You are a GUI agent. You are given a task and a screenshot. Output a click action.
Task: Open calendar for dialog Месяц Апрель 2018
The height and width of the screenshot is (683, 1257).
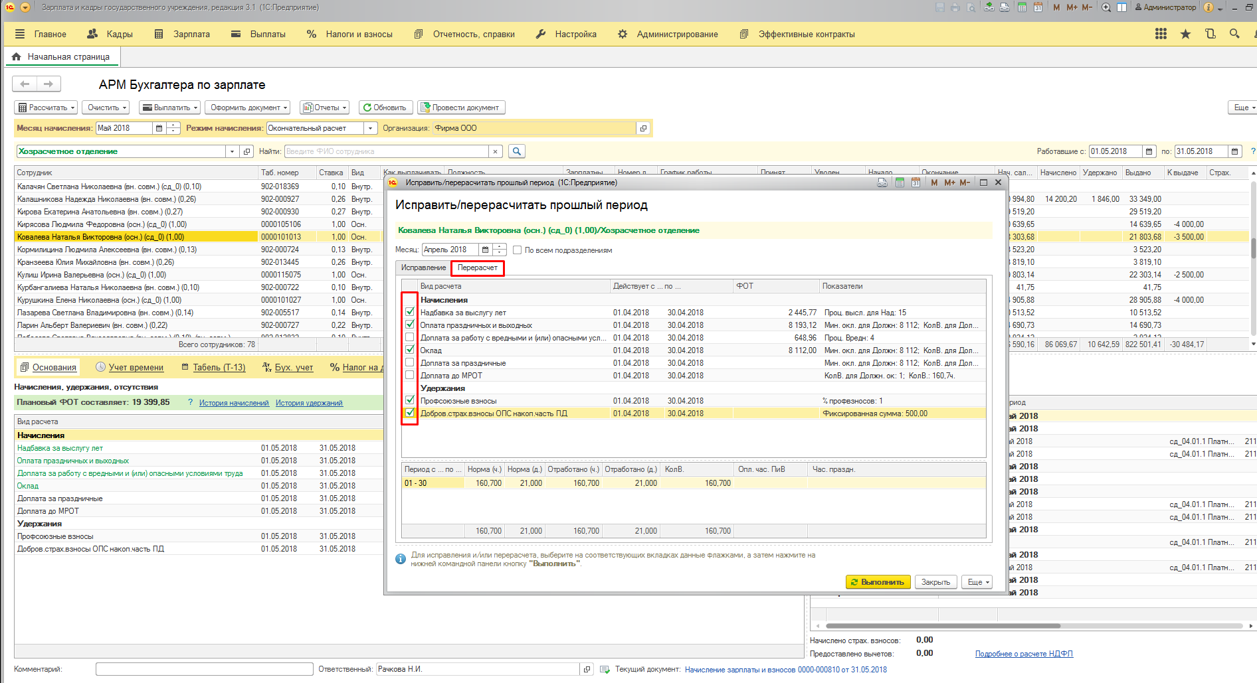485,250
